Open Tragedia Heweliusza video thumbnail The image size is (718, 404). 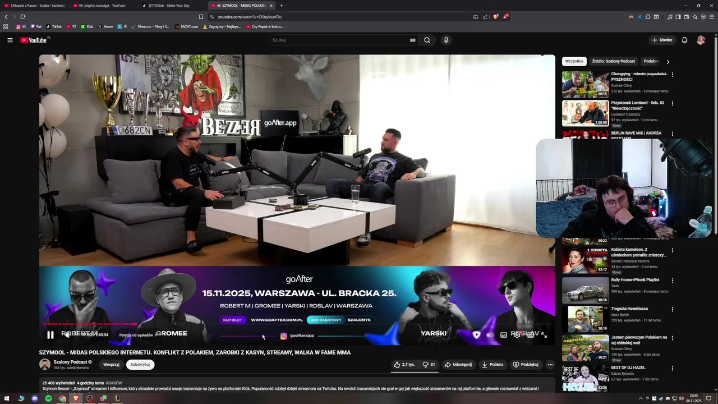point(586,319)
